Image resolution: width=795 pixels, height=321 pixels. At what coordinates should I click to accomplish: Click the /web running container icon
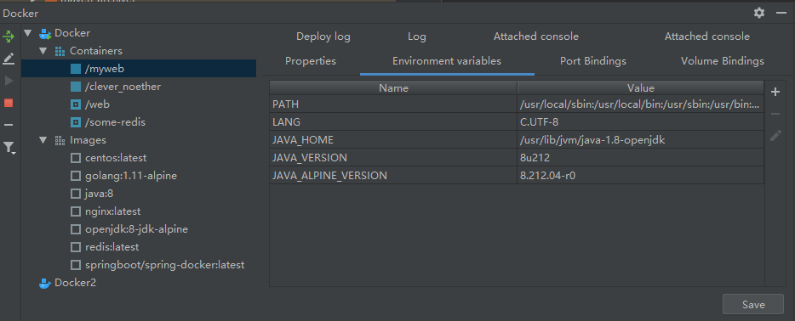point(76,104)
